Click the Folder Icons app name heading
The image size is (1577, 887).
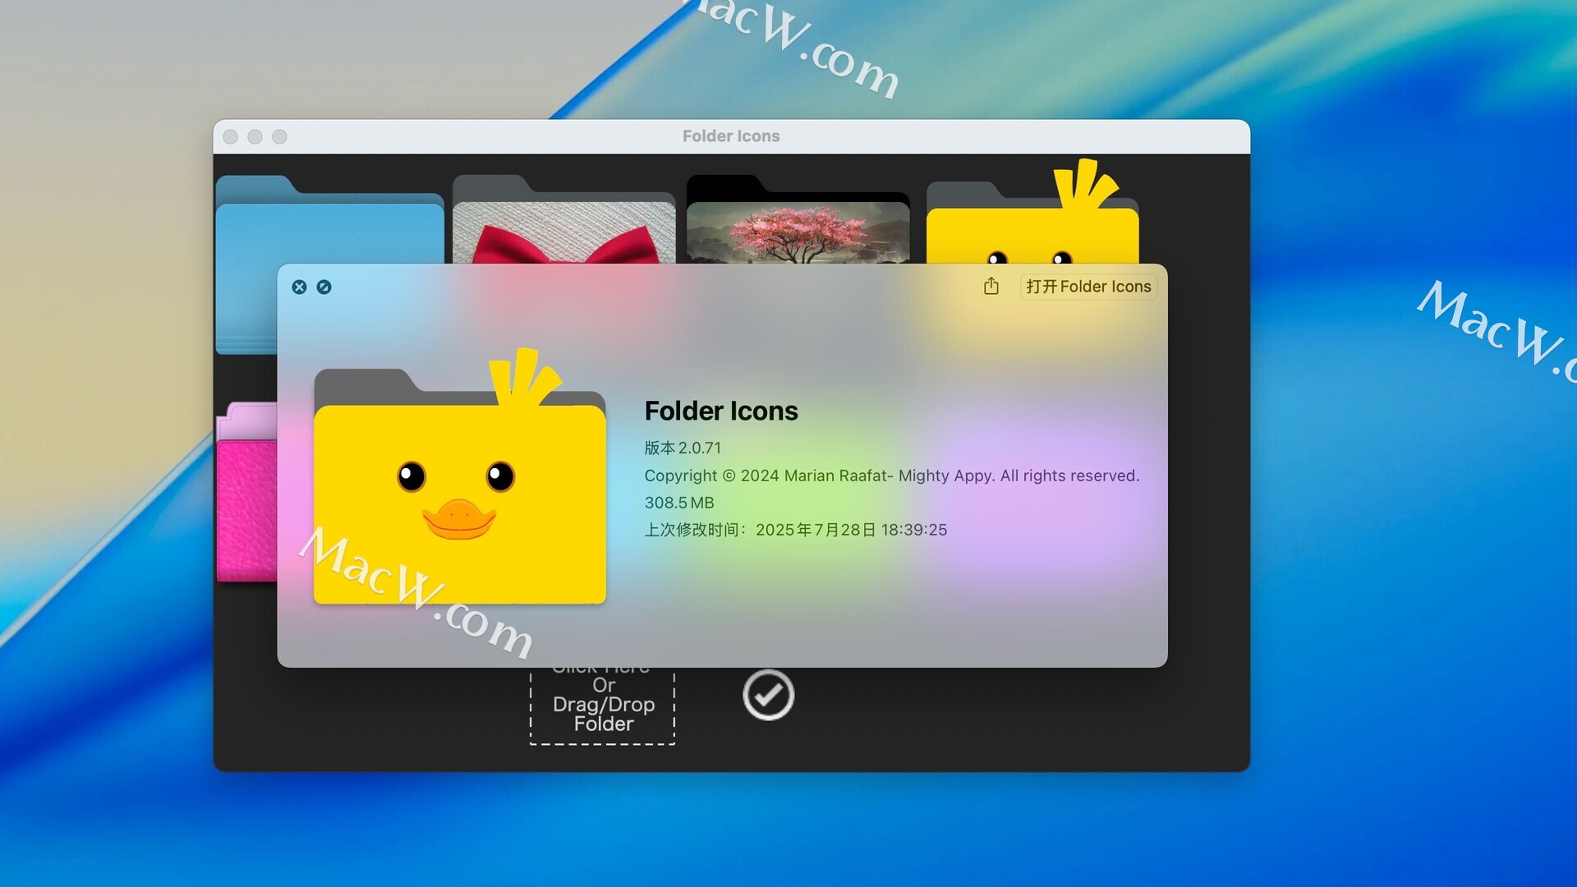[x=721, y=411]
